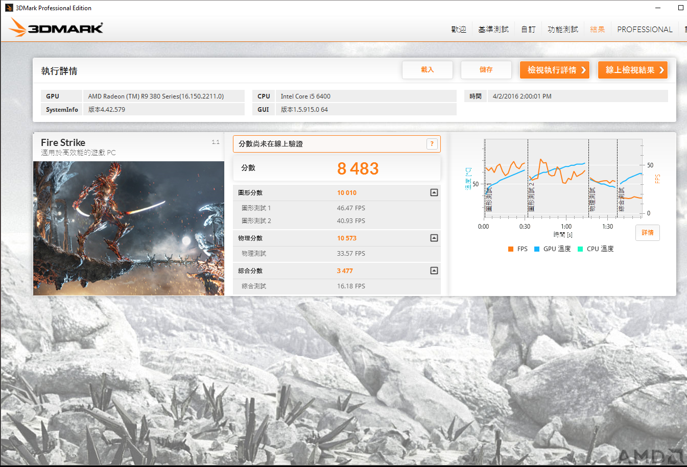Click the 執行詳情 heading

coord(59,71)
